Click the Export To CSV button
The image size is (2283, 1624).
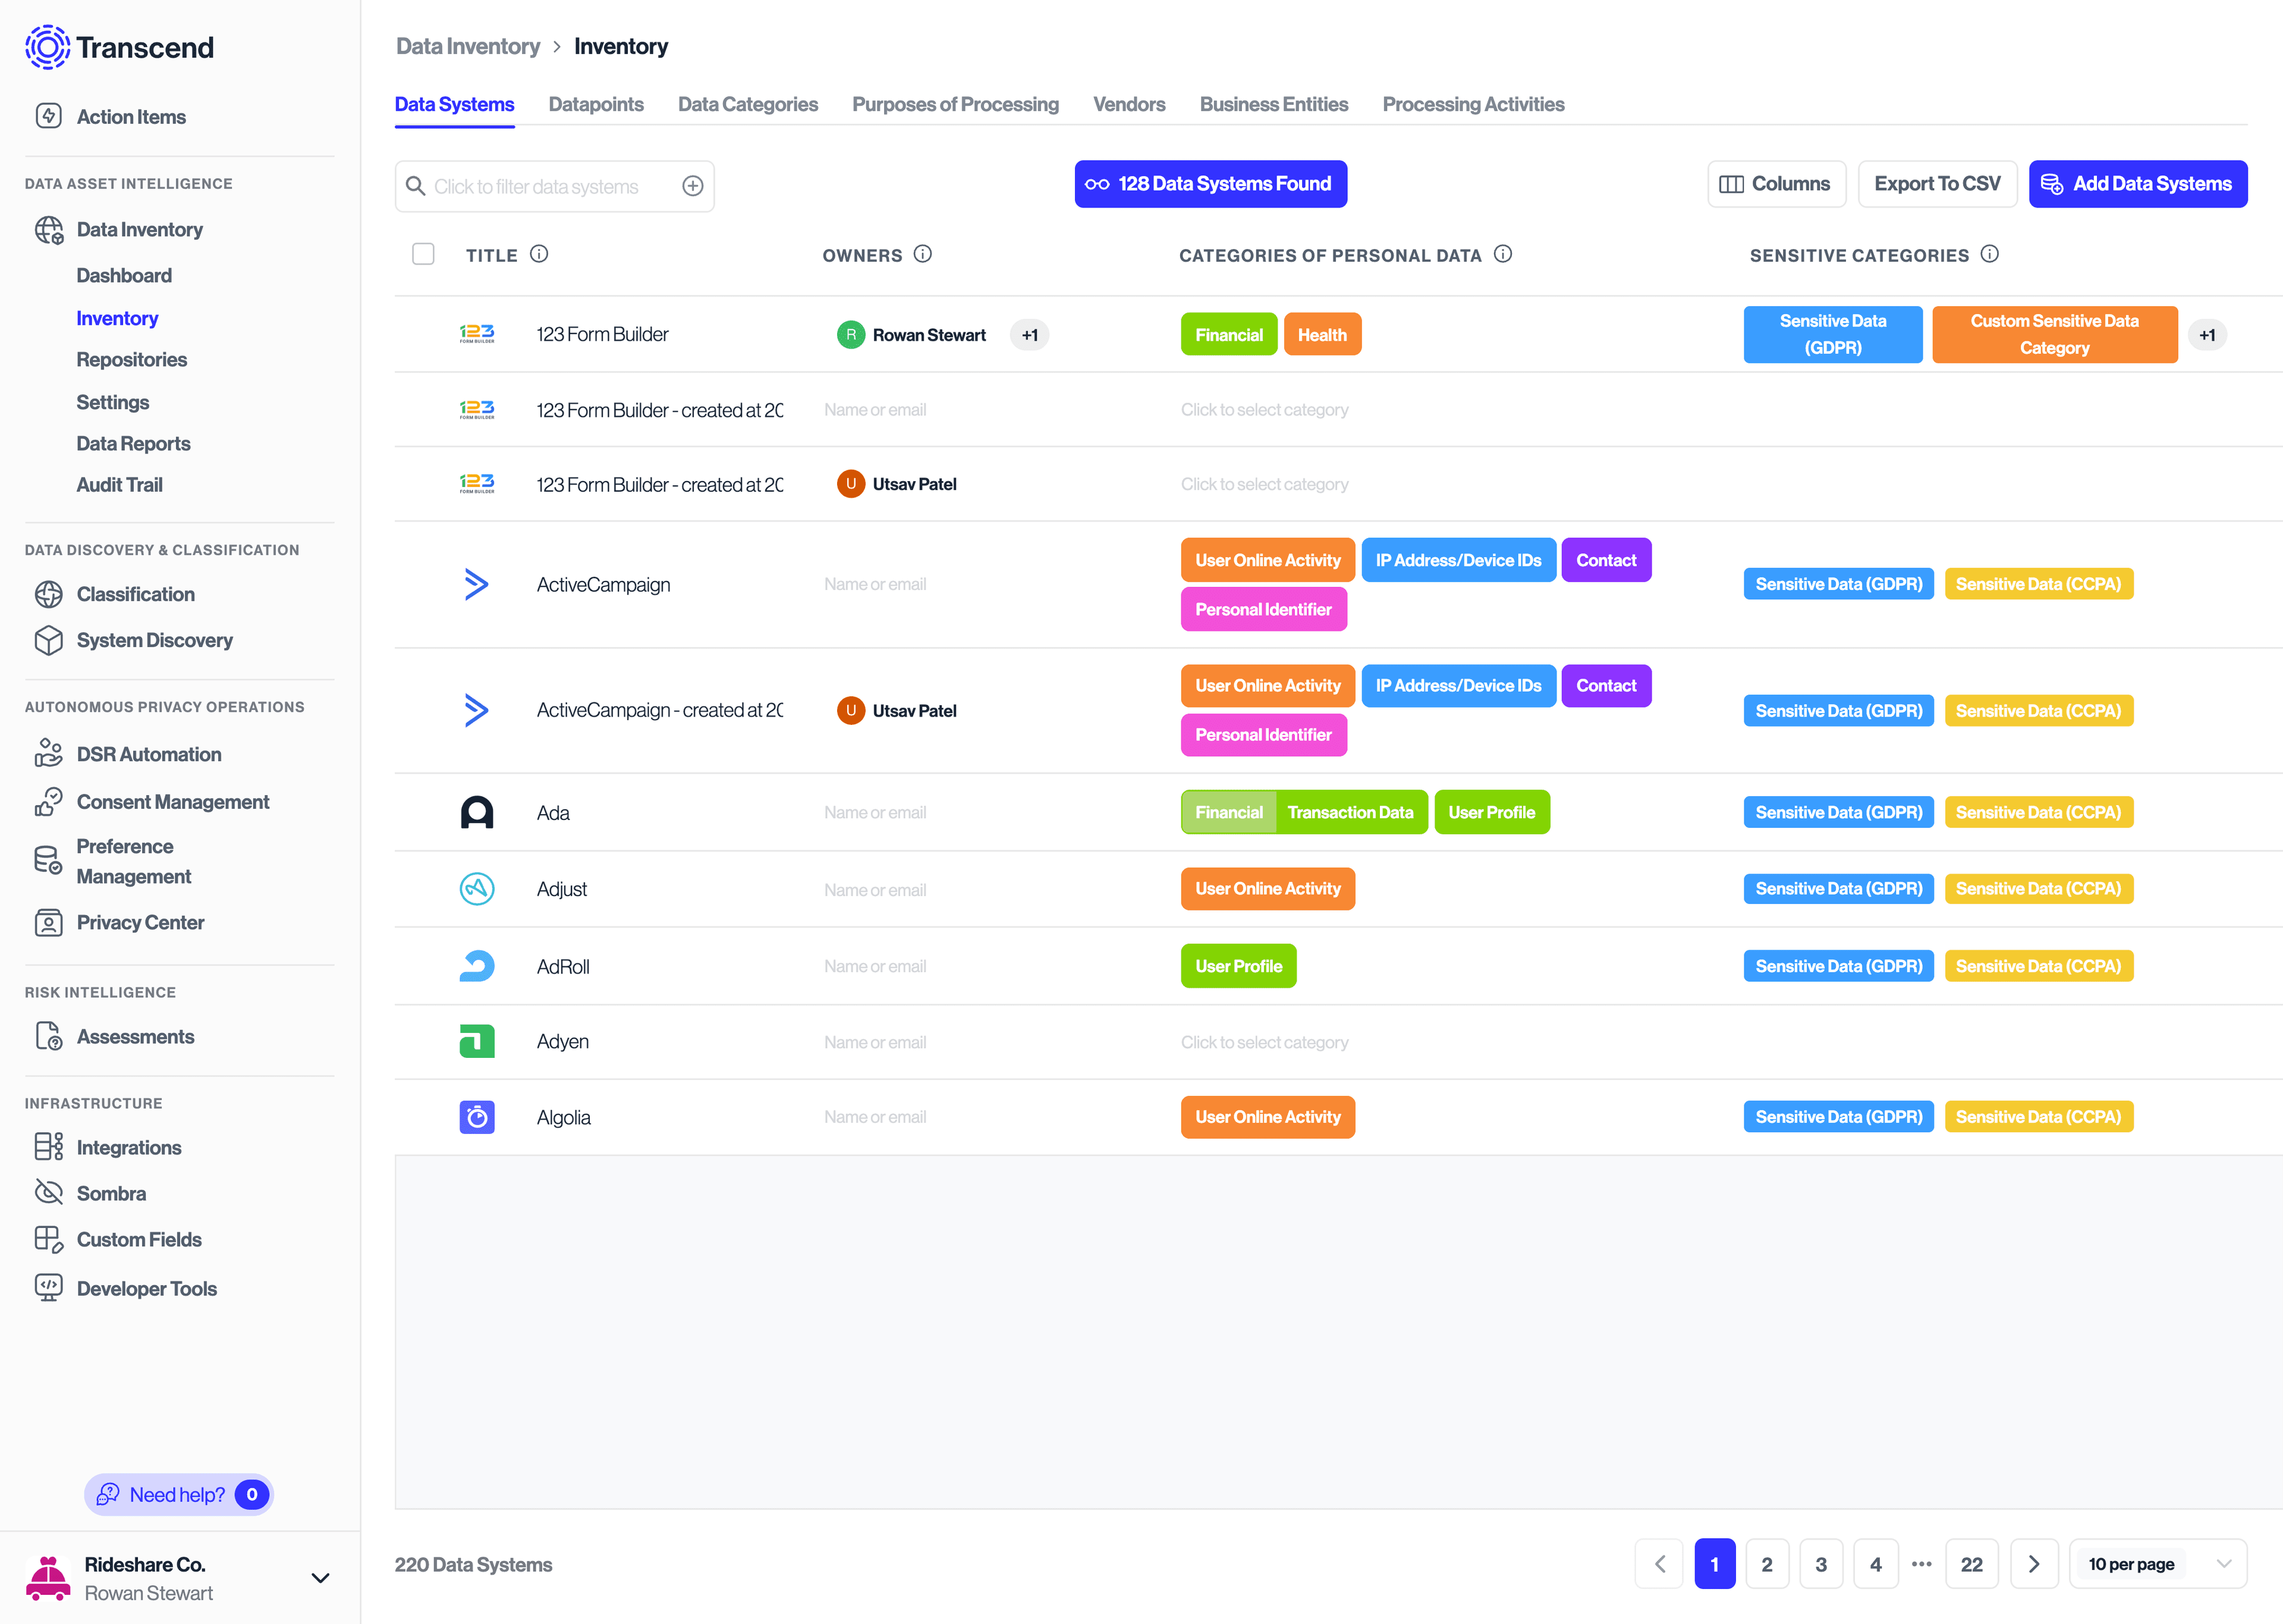[x=1936, y=184]
